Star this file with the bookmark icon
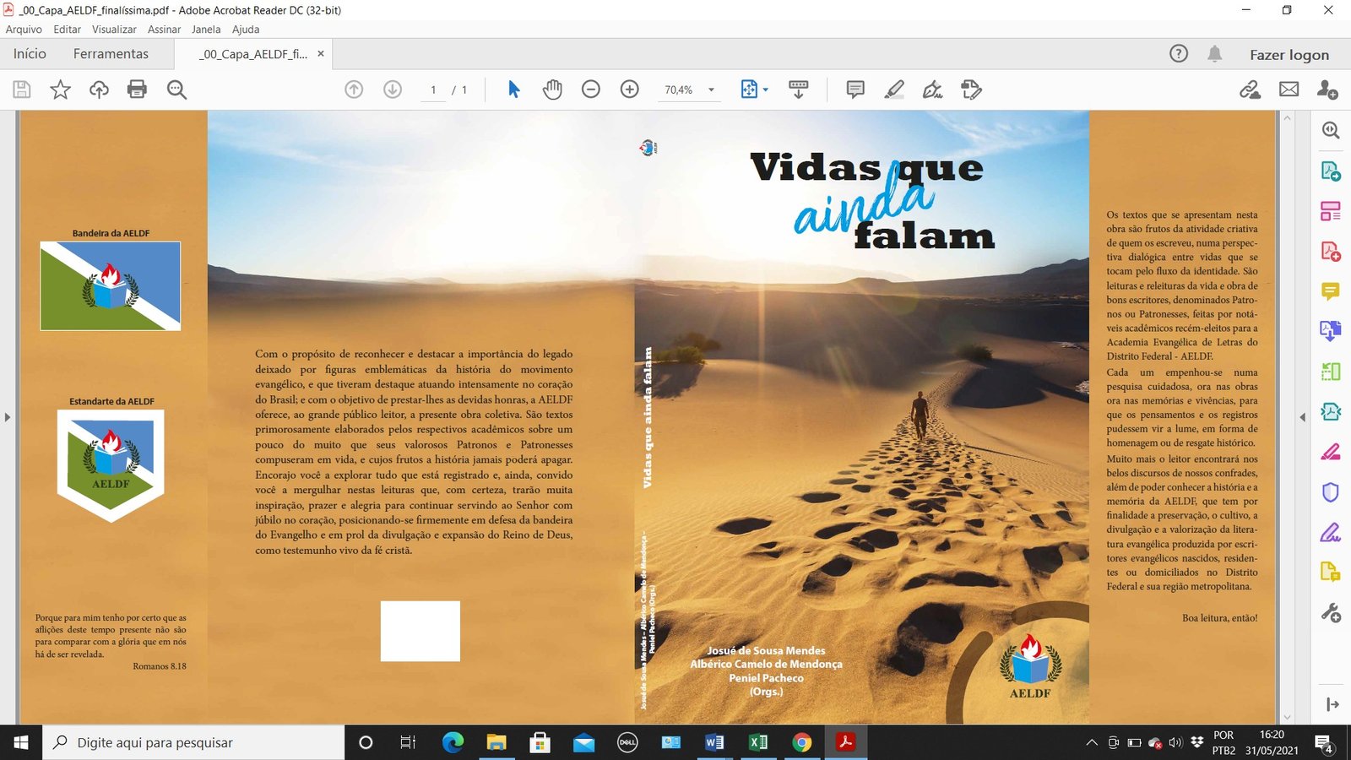Image resolution: width=1351 pixels, height=760 pixels. tap(61, 90)
